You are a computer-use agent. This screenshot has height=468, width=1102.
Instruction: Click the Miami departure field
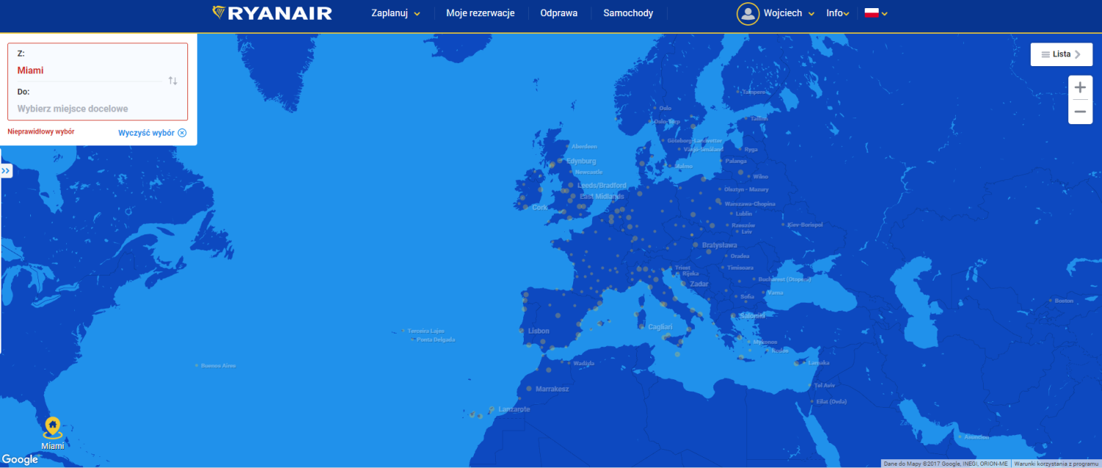88,71
